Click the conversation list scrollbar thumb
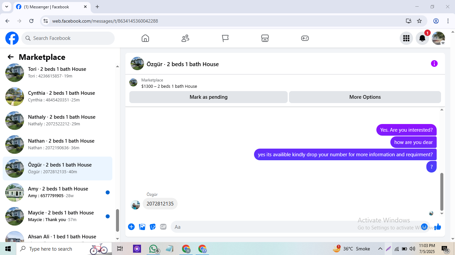 coord(117,220)
